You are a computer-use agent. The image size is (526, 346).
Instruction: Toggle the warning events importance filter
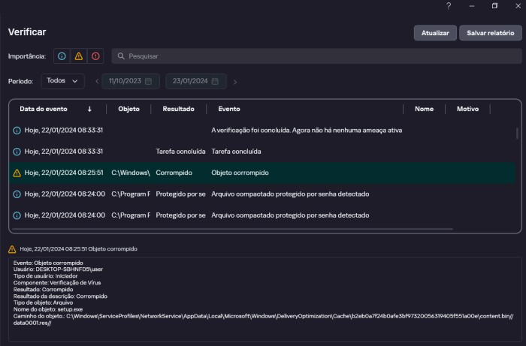click(78, 56)
